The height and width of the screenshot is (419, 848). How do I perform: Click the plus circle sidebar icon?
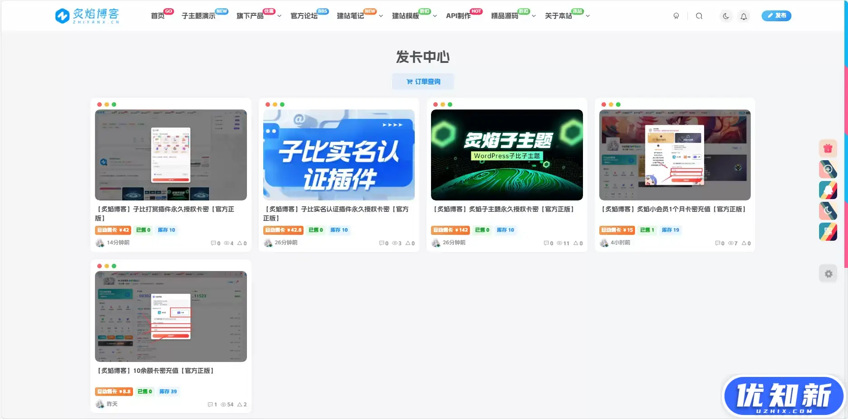(828, 169)
